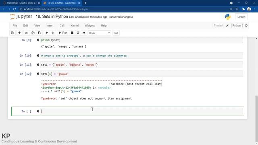
Task: Click the Last Checkpoint text
Action: click(x=88, y=17)
